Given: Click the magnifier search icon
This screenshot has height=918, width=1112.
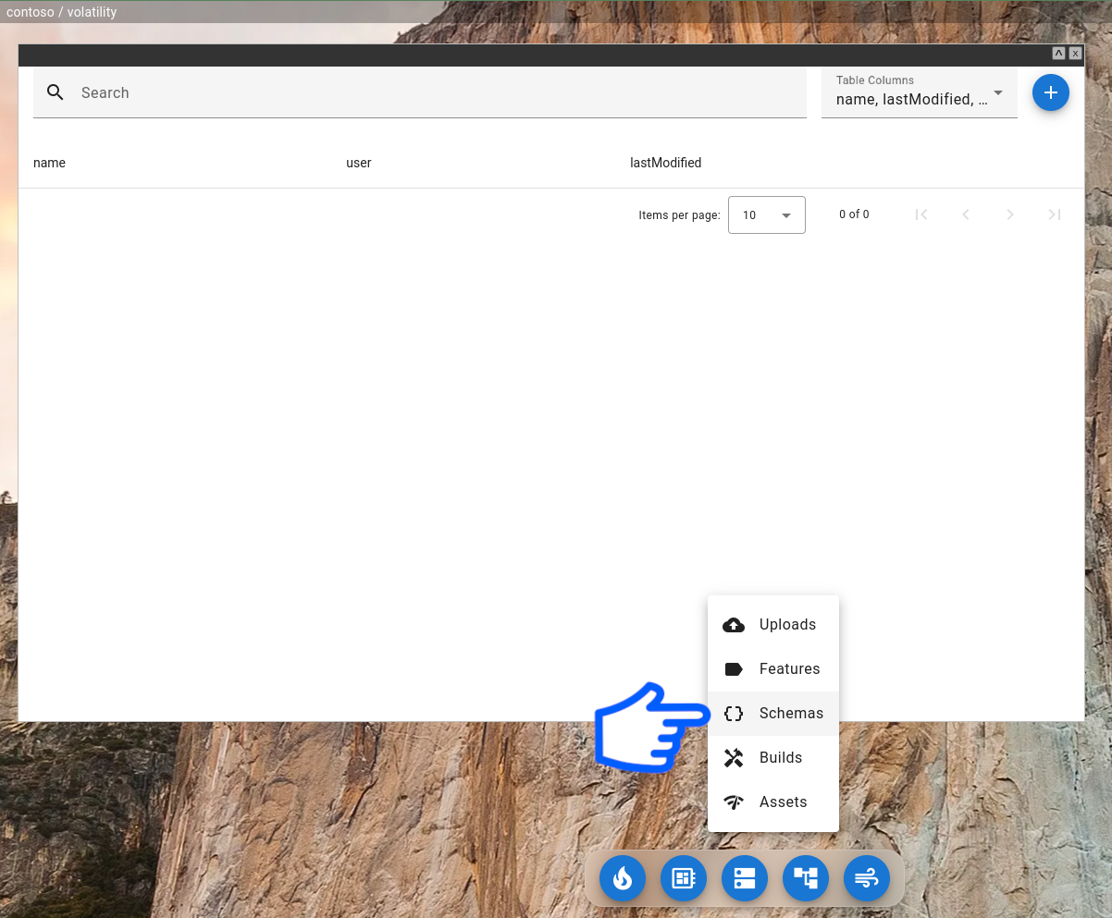Looking at the screenshot, I should 56,92.
